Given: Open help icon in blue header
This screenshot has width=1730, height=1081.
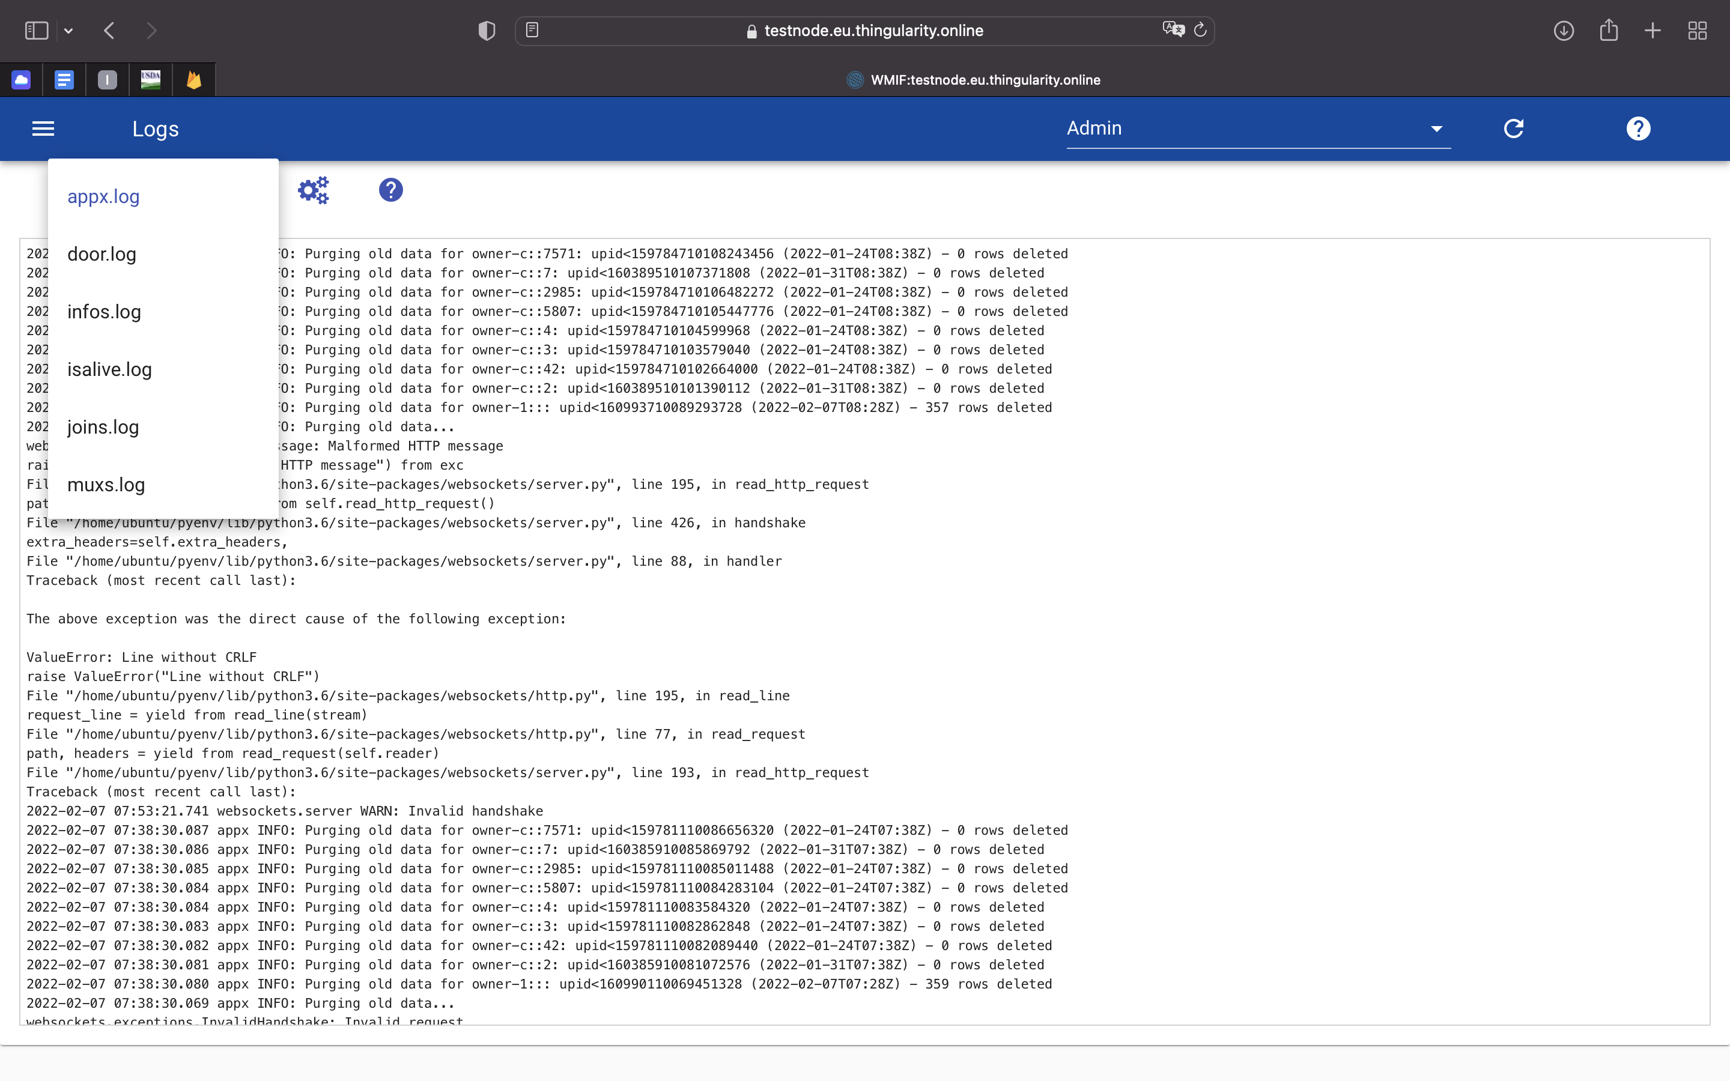Looking at the screenshot, I should [x=1637, y=129].
